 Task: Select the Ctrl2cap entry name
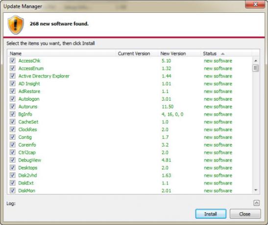(x=27, y=152)
